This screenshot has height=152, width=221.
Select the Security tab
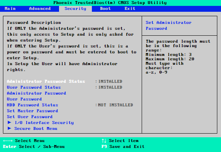click(75, 9)
